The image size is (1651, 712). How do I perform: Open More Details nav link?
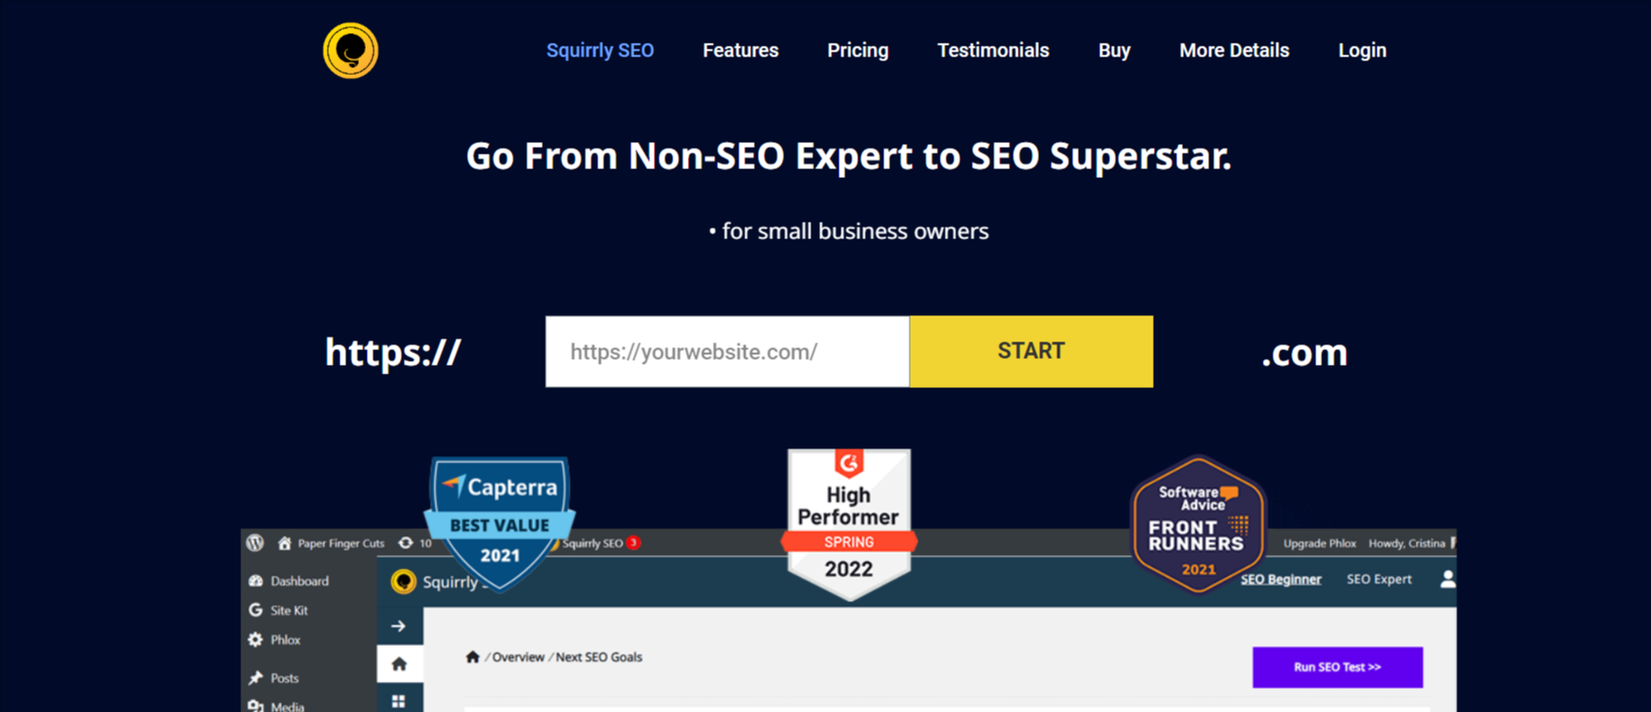(x=1234, y=51)
